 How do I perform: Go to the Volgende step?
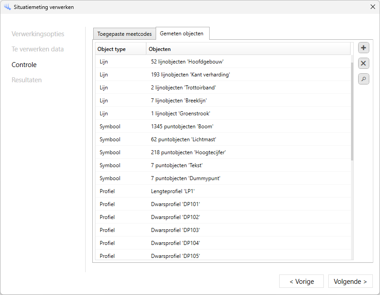[x=350, y=281]
